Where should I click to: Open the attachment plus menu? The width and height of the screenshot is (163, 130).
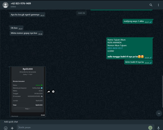coord(12,128)
